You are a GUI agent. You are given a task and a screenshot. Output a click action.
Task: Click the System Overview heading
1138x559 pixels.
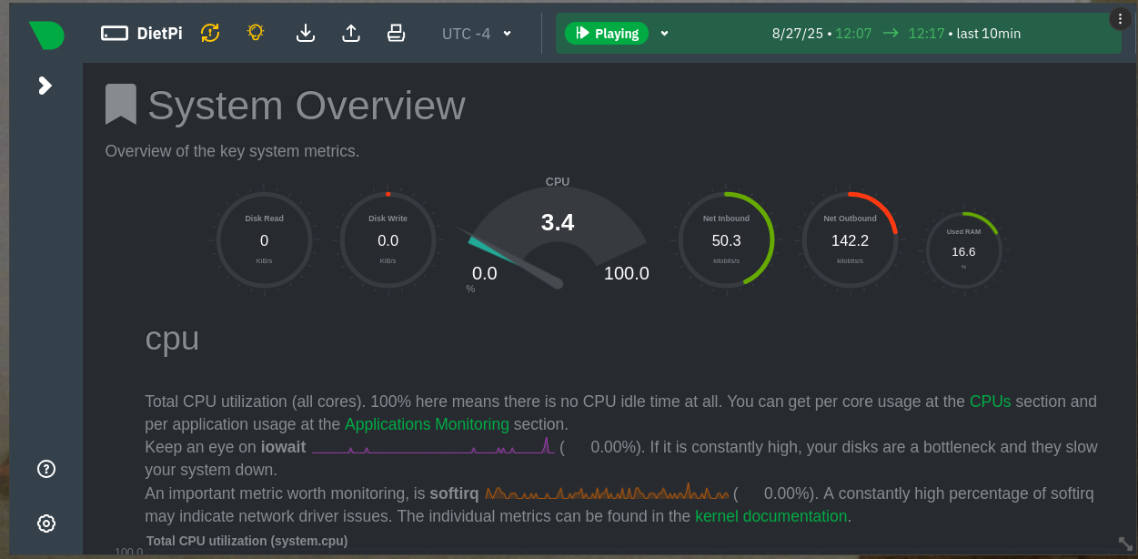(x=307, y=106)
